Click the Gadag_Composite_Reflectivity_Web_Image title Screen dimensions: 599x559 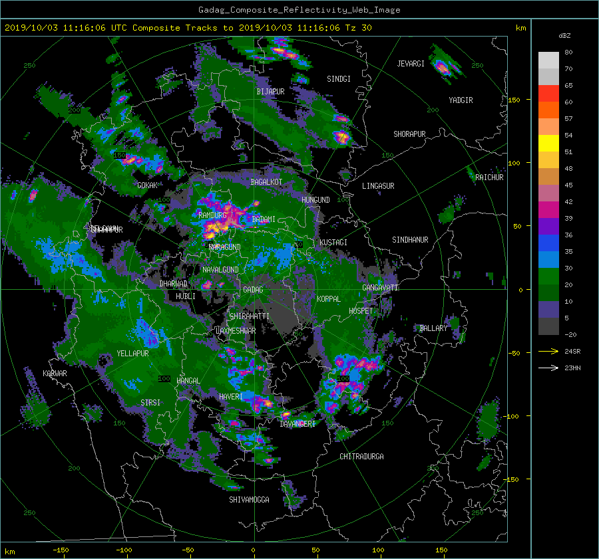pyautogui.click(x=299, y=10)
